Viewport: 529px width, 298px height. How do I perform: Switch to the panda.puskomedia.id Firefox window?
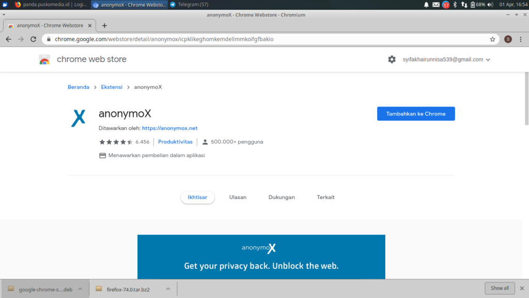point(51,5)
